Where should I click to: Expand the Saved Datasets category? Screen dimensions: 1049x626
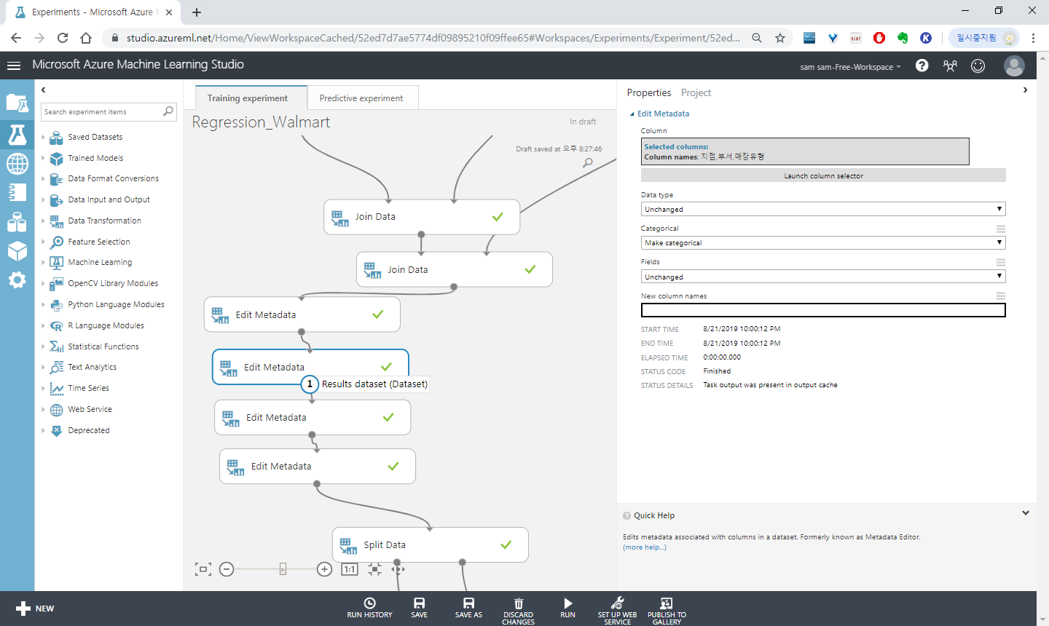click(x=43, y=137)
